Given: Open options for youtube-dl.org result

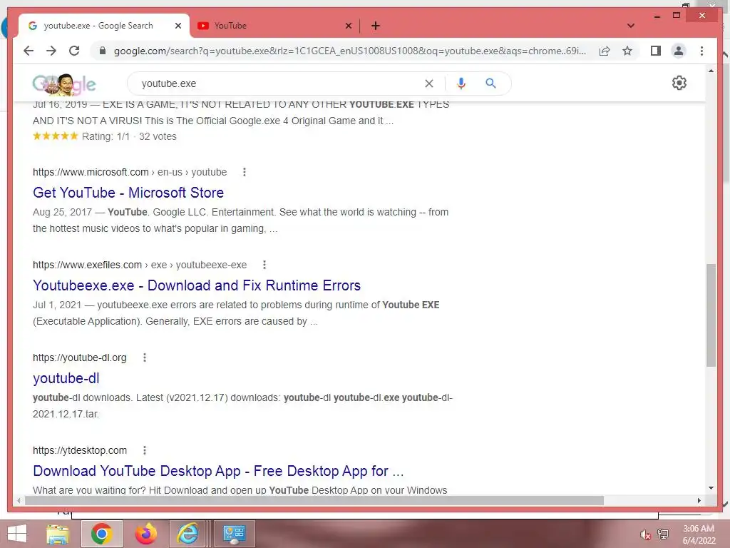Looking at the screenshot, I should (x=145, y=357).
